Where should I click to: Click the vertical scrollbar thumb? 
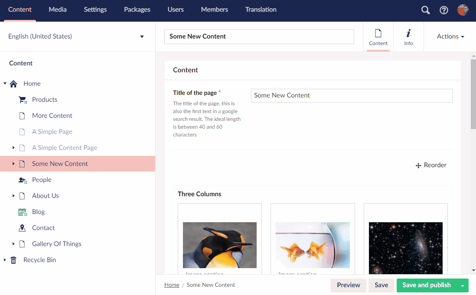click(473, 94)
